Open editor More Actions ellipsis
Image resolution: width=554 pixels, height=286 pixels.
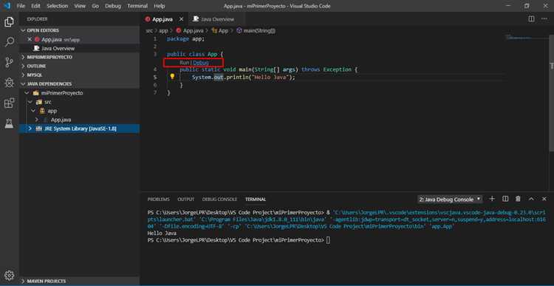tap(544, 19)
